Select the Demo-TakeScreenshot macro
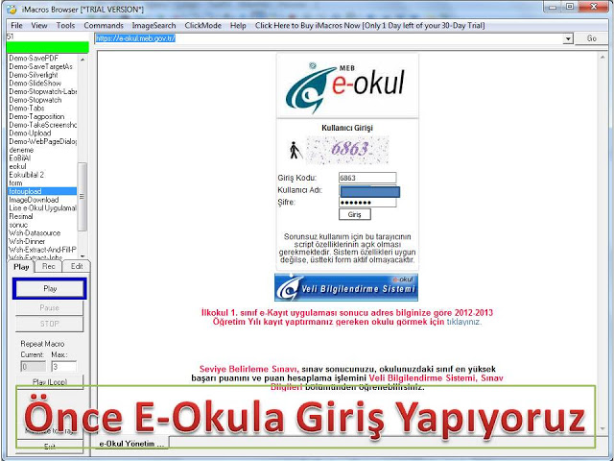The image size is (614, 461). coord(42,125)
